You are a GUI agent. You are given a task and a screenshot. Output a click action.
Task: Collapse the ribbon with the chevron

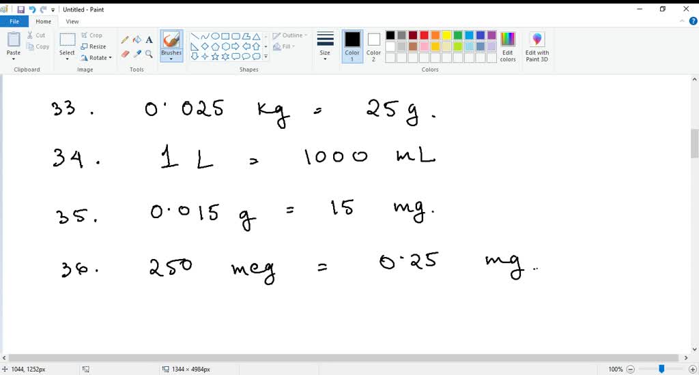click(x=682, y=21)
